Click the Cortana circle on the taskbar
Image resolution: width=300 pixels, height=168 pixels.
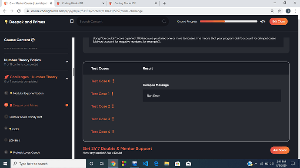pyautogui.click(x=91, y=164)
